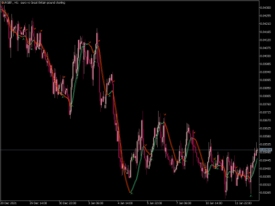Click the highlighted current price label on the scale
The image size is (275, 206).
click(265, 150)
